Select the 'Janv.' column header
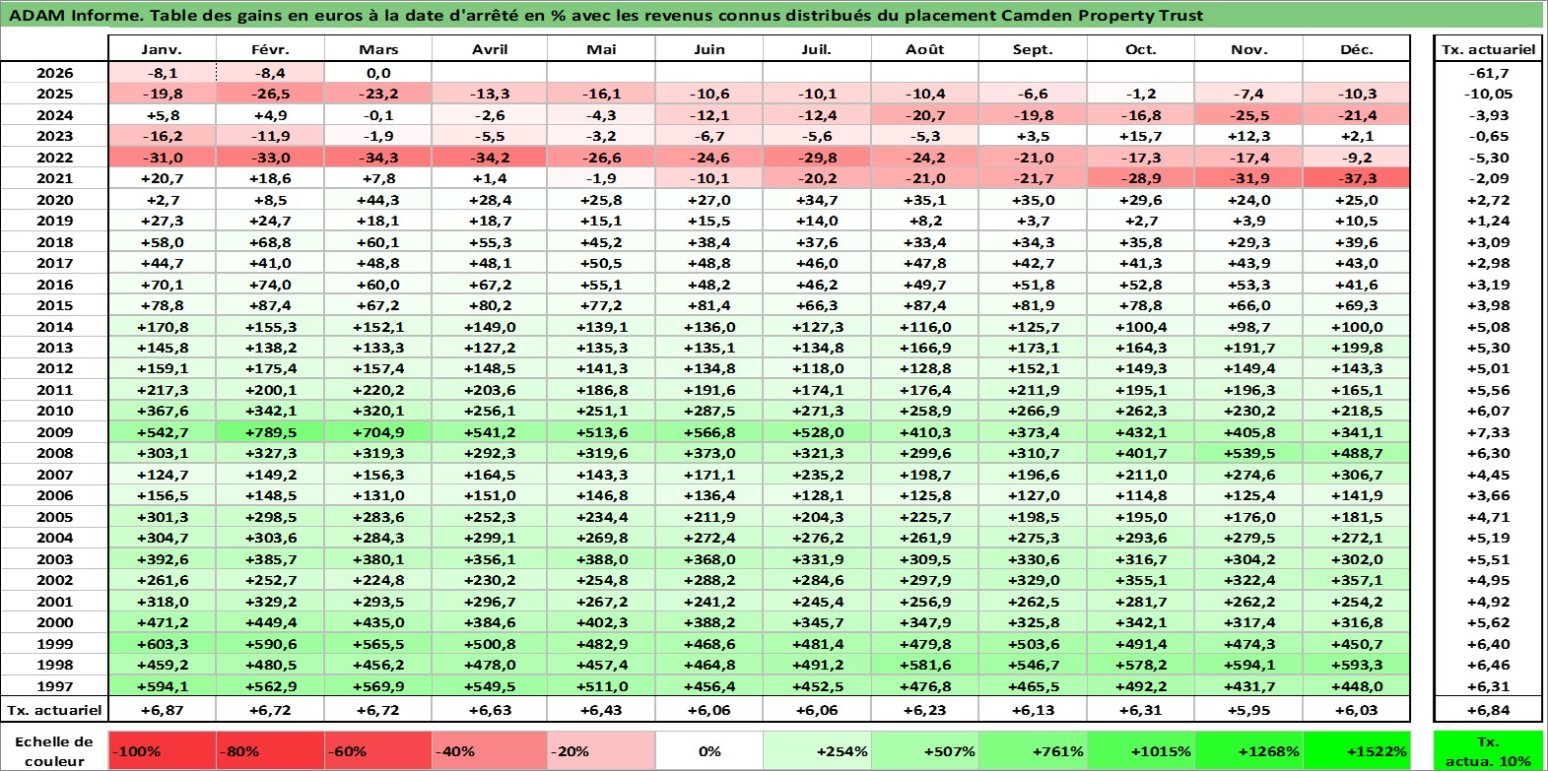The width and height of the screenshot is (1548, 771). 163,49
